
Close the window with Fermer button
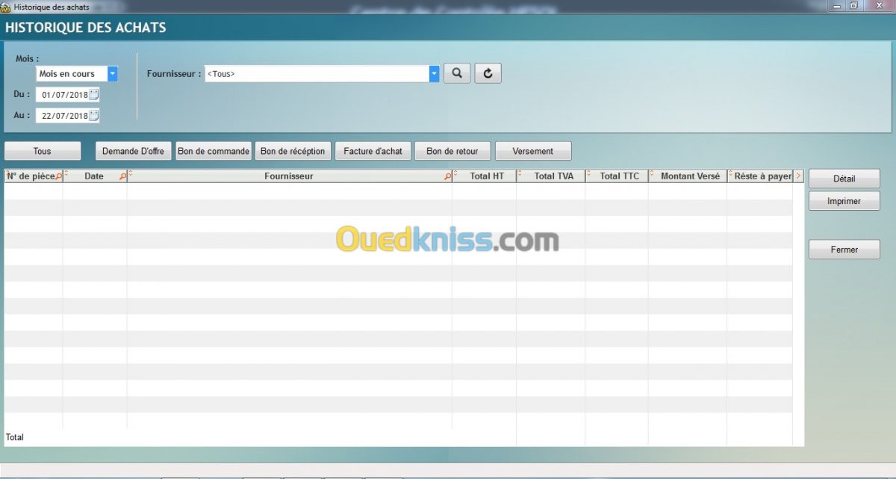(844, 250)
